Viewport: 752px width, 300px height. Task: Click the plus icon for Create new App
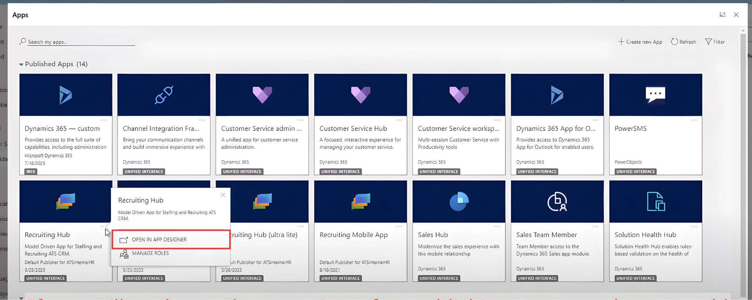[621, 41]
